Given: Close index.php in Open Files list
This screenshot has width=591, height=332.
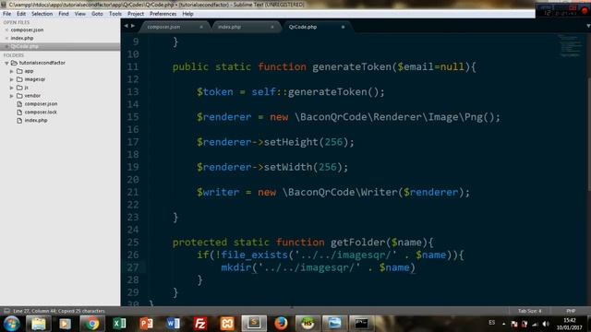Looking at the screenshot, I should click(6, 38).
